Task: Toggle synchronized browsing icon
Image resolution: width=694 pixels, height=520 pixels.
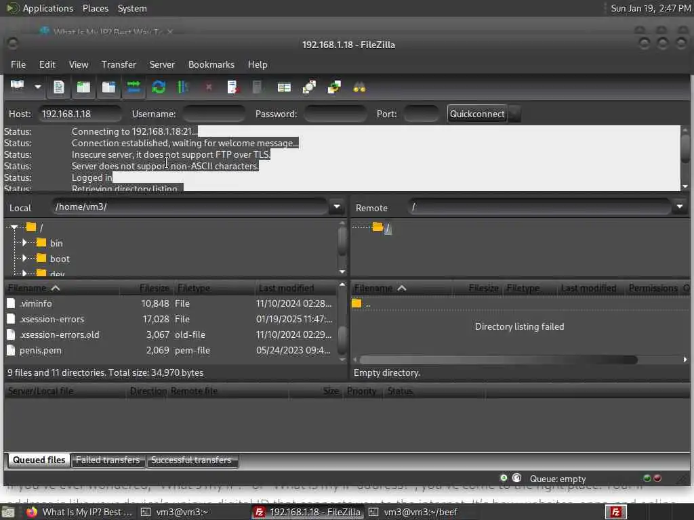Action: tap(334, 87)
